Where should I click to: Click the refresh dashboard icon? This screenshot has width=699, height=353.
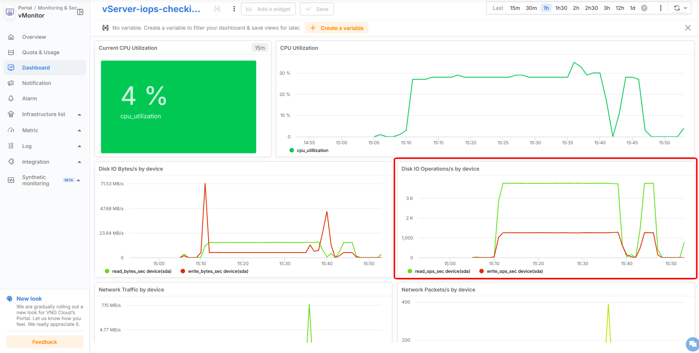coord(677,8)
